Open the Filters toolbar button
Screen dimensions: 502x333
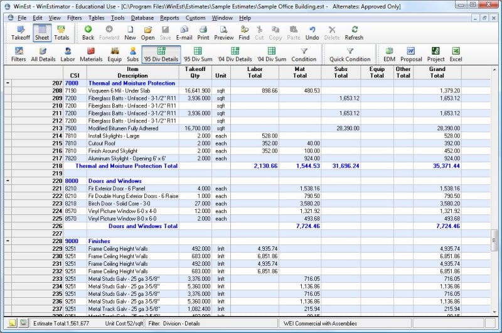tap(19, 55)
